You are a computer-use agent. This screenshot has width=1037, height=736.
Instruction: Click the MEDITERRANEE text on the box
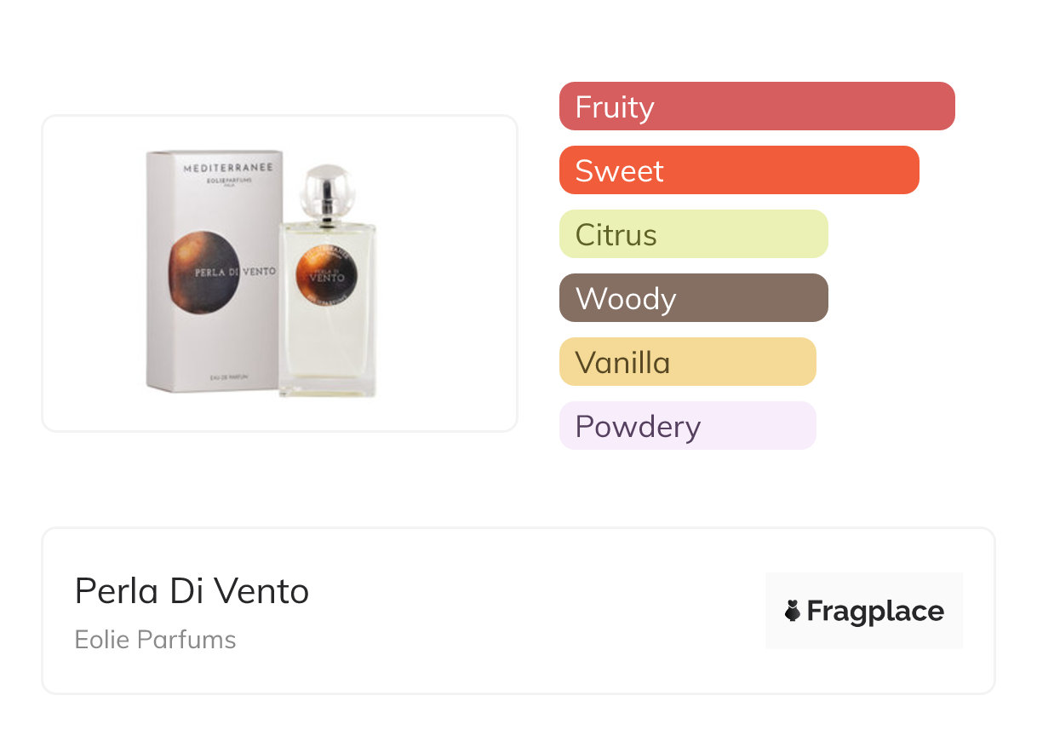pyautogui.click(x=228, y=168)
